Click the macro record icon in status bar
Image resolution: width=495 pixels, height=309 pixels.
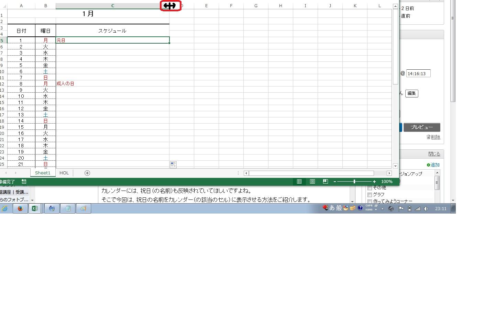pos(24,182)
